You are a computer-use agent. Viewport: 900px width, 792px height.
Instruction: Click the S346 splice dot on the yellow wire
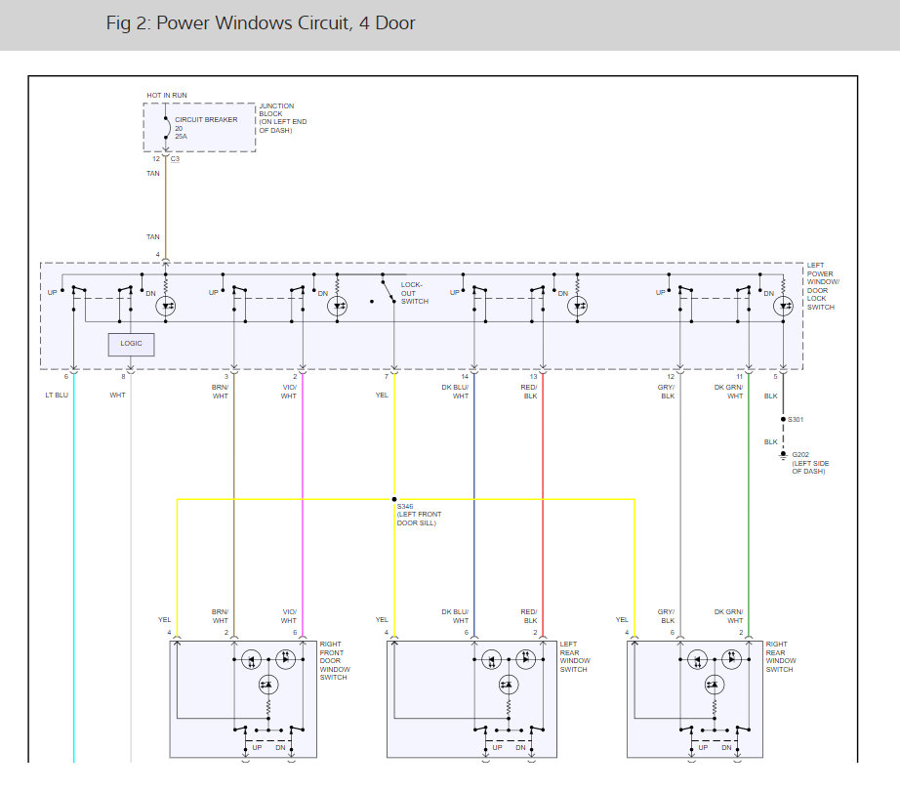tap(394, 499)
